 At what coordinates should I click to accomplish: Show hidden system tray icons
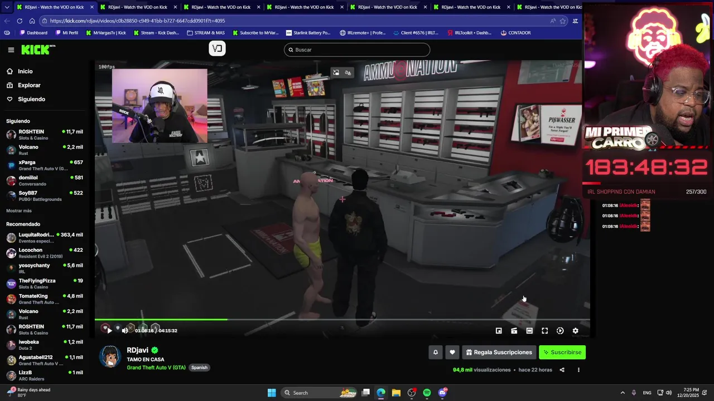tap(623, 393)
